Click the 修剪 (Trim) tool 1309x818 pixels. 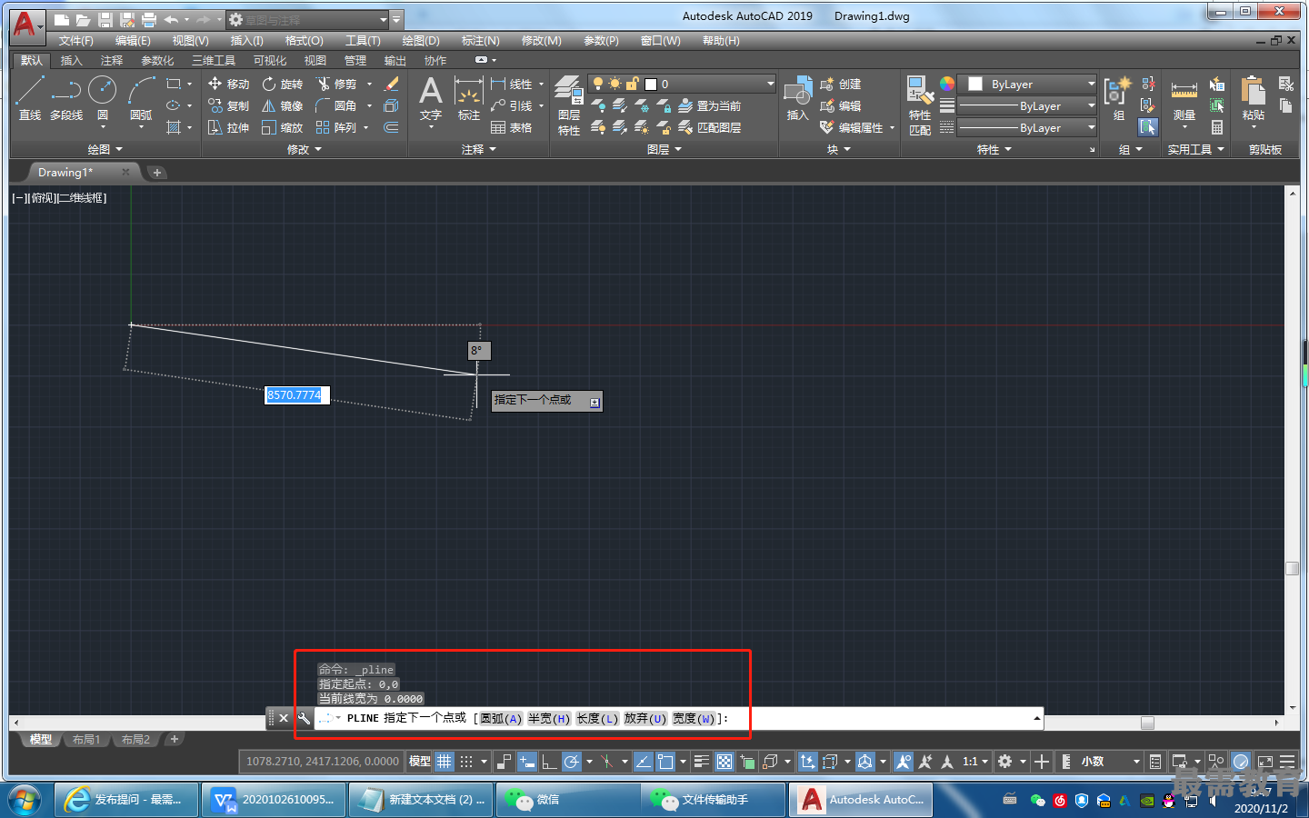336,84
